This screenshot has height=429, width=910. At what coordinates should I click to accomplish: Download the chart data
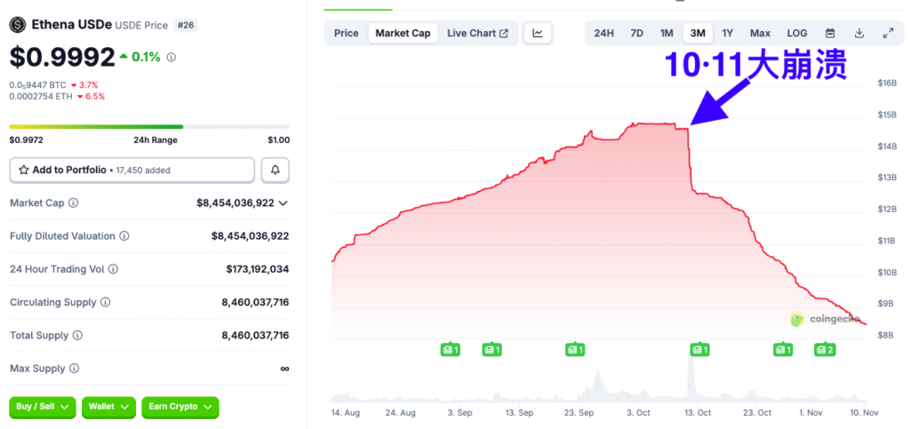[859, 34]
